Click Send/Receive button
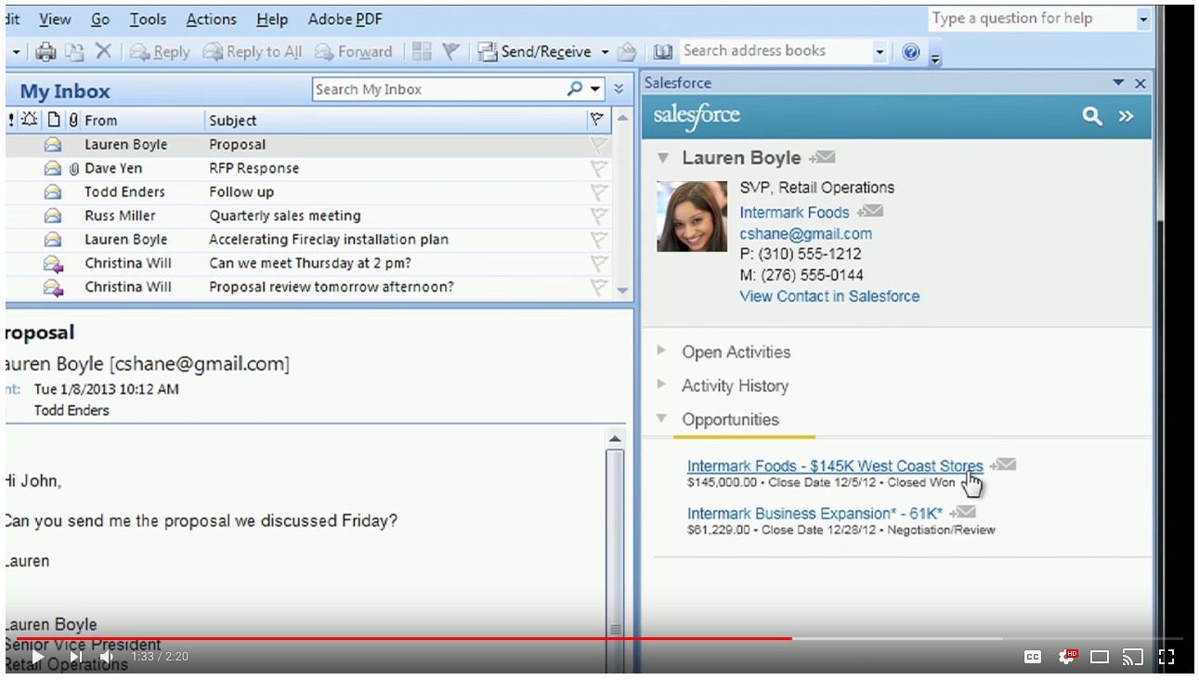The height and width of the screenshot is (680, 1199). (535, 52)
